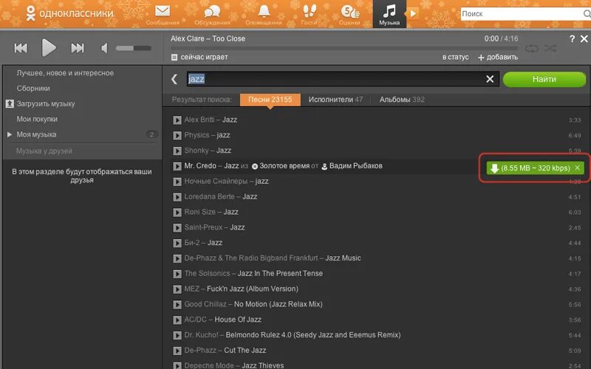Play 'Loredana Berte – Jazz'
Viewport: 591px width, 369px height.
177,197
